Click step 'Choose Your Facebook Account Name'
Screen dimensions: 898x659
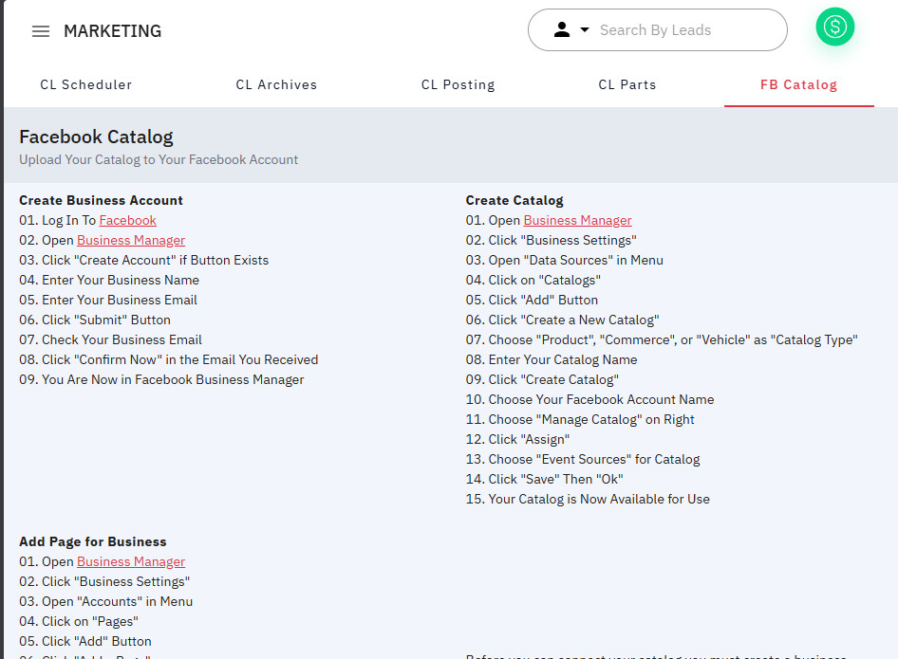point(589,399)
